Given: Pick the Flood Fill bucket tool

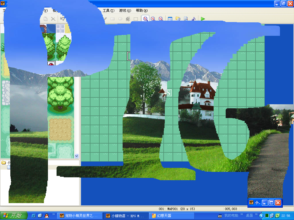Looking at the screenshot, I should pos(128,19).
